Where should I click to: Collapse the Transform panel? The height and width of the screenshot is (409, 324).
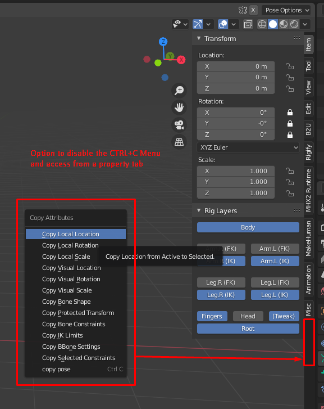[199, 38]
